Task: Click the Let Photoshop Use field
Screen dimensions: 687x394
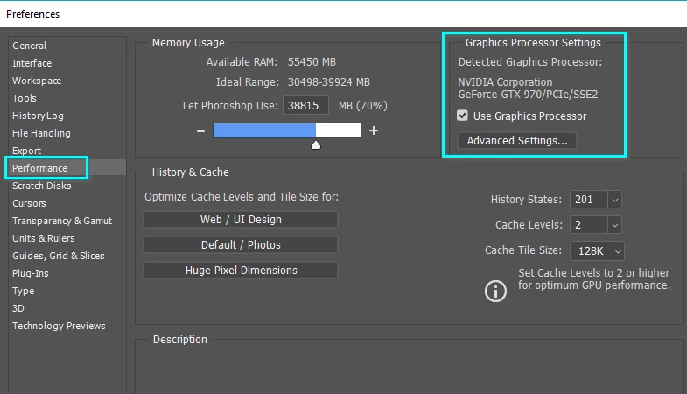Action: pyautogui.click(x=305, y=106)
